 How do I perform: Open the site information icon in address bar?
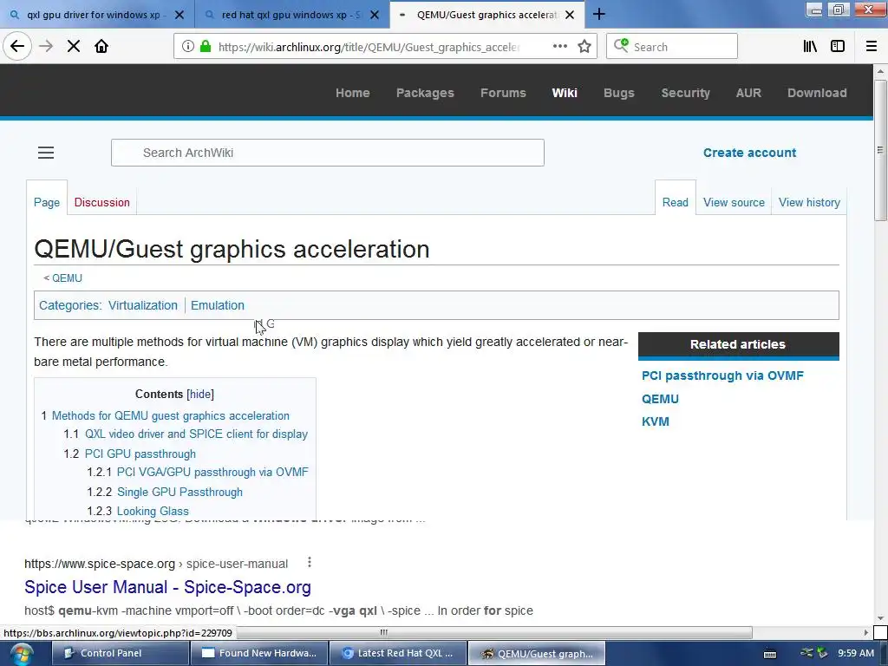(188, 47)
